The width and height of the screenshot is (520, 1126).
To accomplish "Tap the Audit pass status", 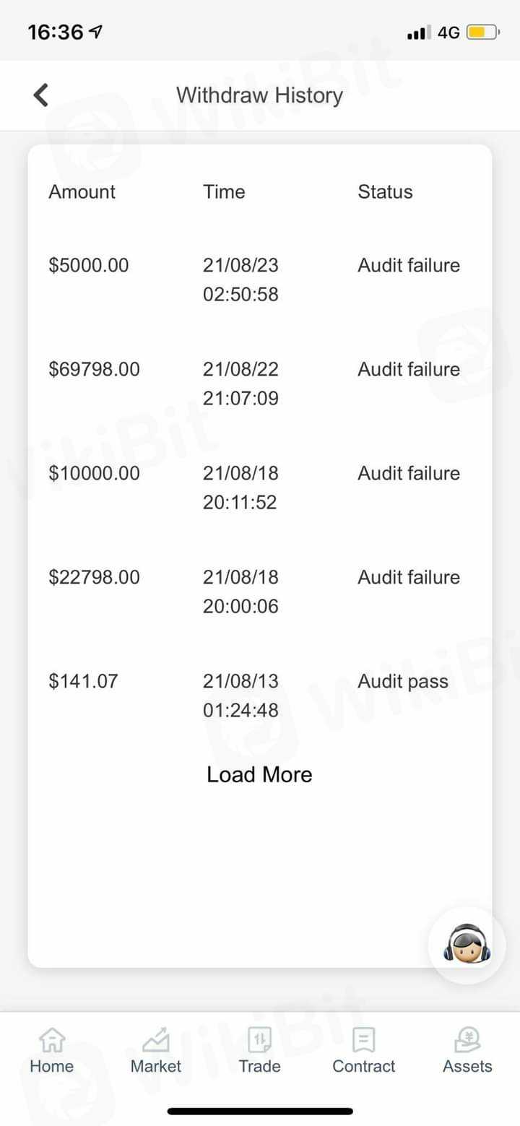I will [x=403, y=681].
